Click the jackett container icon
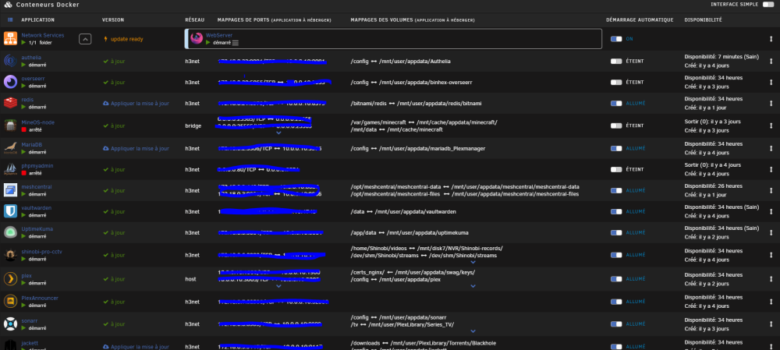 point(10,345)
